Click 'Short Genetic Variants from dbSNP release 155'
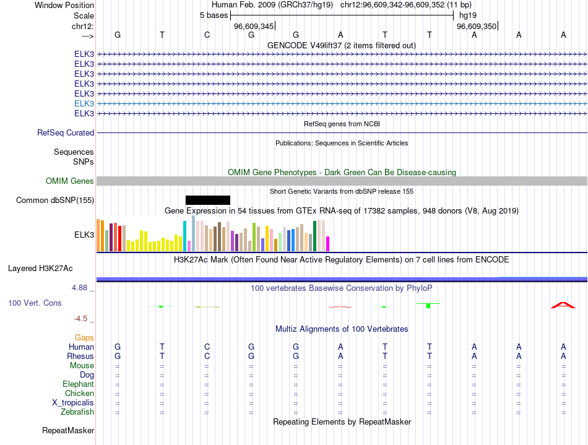588x445 pixels. click(x=342, y=191)
